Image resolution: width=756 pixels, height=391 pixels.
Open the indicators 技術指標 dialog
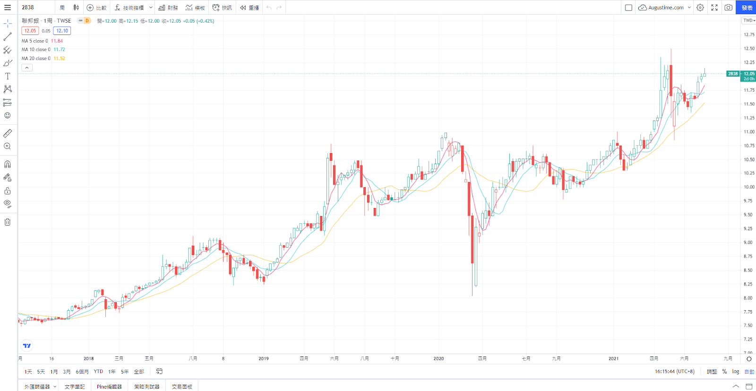(x=129, y=8)
